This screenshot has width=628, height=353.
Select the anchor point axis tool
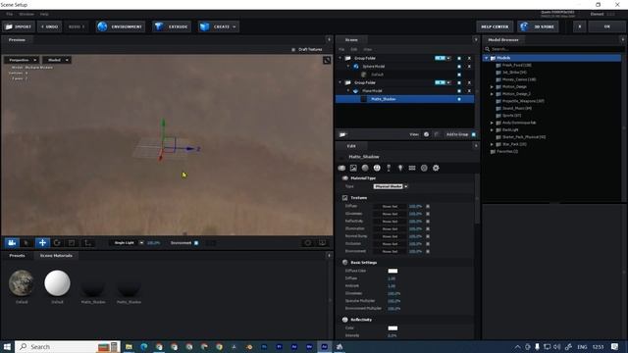[87, 242]
